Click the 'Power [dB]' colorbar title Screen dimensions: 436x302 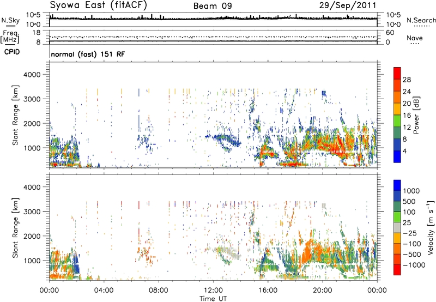pyautogui.click(x=416, y=115)
